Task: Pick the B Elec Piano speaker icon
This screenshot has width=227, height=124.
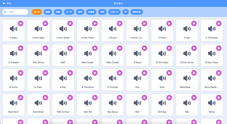Action: [212, 53]
